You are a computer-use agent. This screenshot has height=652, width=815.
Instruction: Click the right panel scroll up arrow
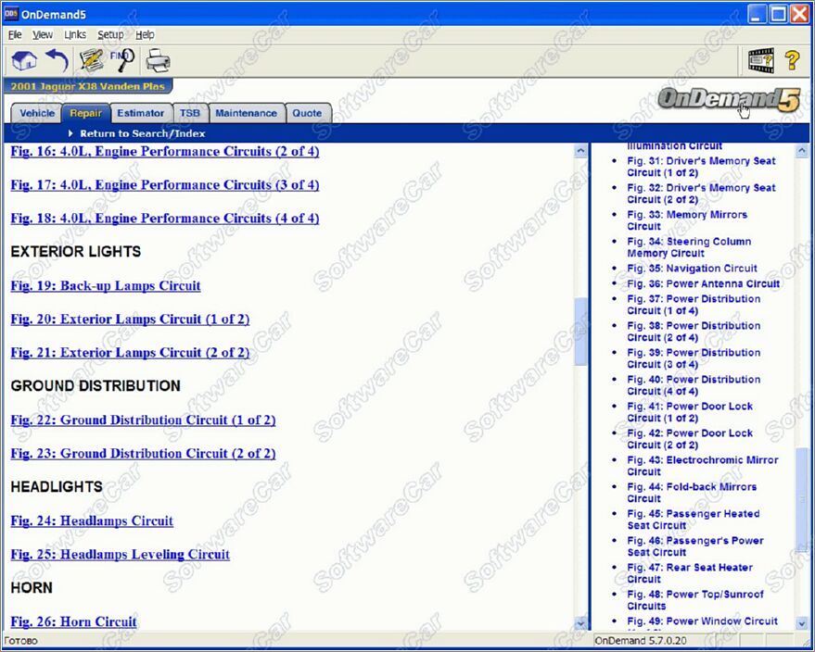coord(803,151)
